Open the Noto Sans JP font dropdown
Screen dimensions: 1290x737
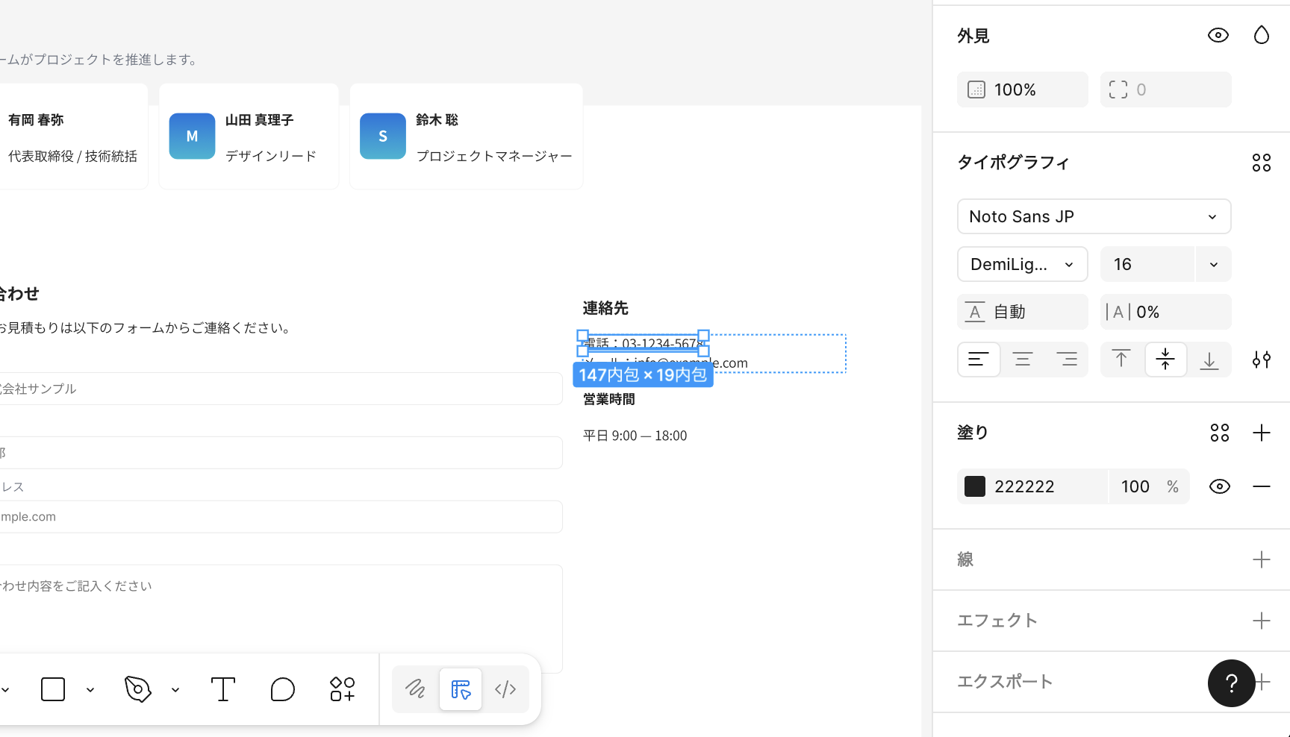click(1094, 216)
